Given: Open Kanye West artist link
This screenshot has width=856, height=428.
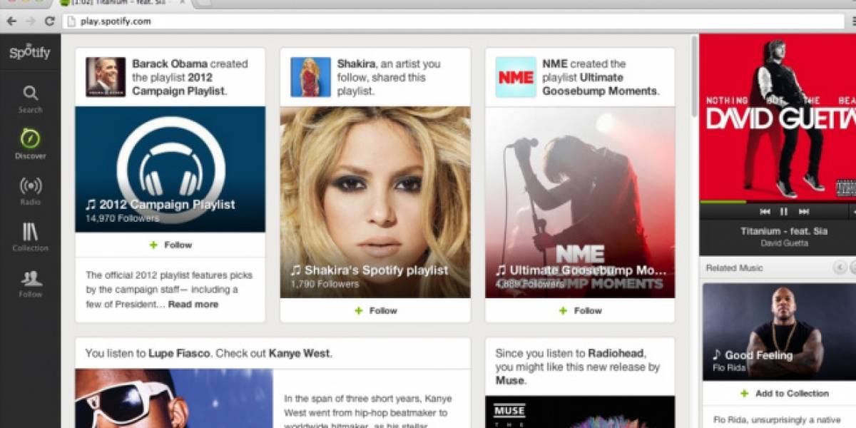Looking at the screenshot, I should pyautogui.click(x=299, y=353).
